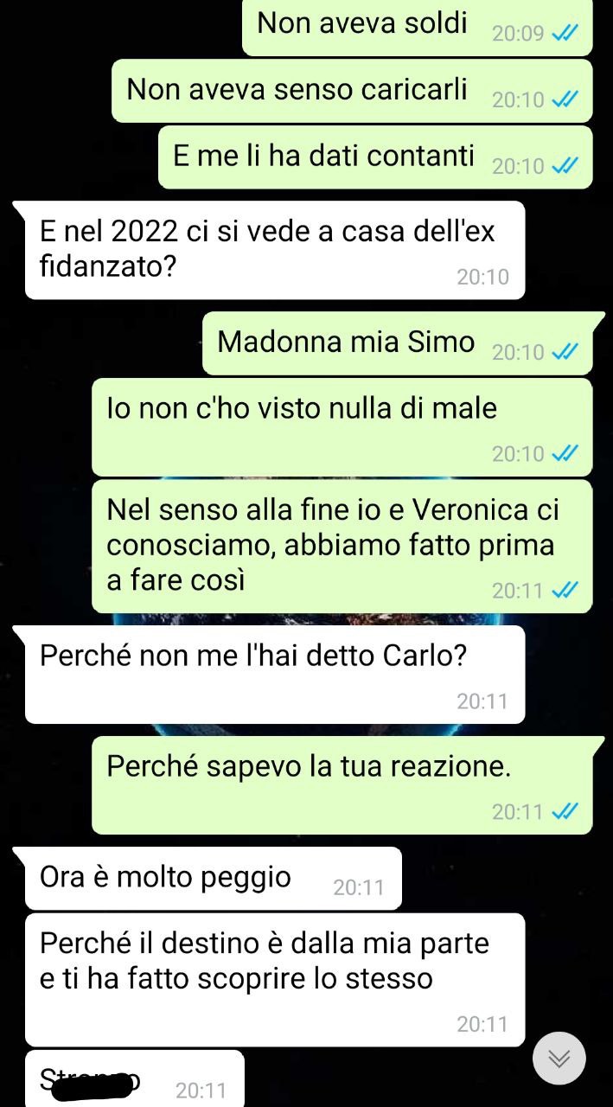The image size is (613, 1107).
Task: Tap ticks on 'Io non c'ho visto nulla di male'
Action: [565, 453]
